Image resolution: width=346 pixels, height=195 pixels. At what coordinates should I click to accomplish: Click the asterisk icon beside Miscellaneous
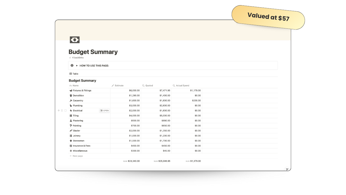pyautogui.click(x=71, y=151)
